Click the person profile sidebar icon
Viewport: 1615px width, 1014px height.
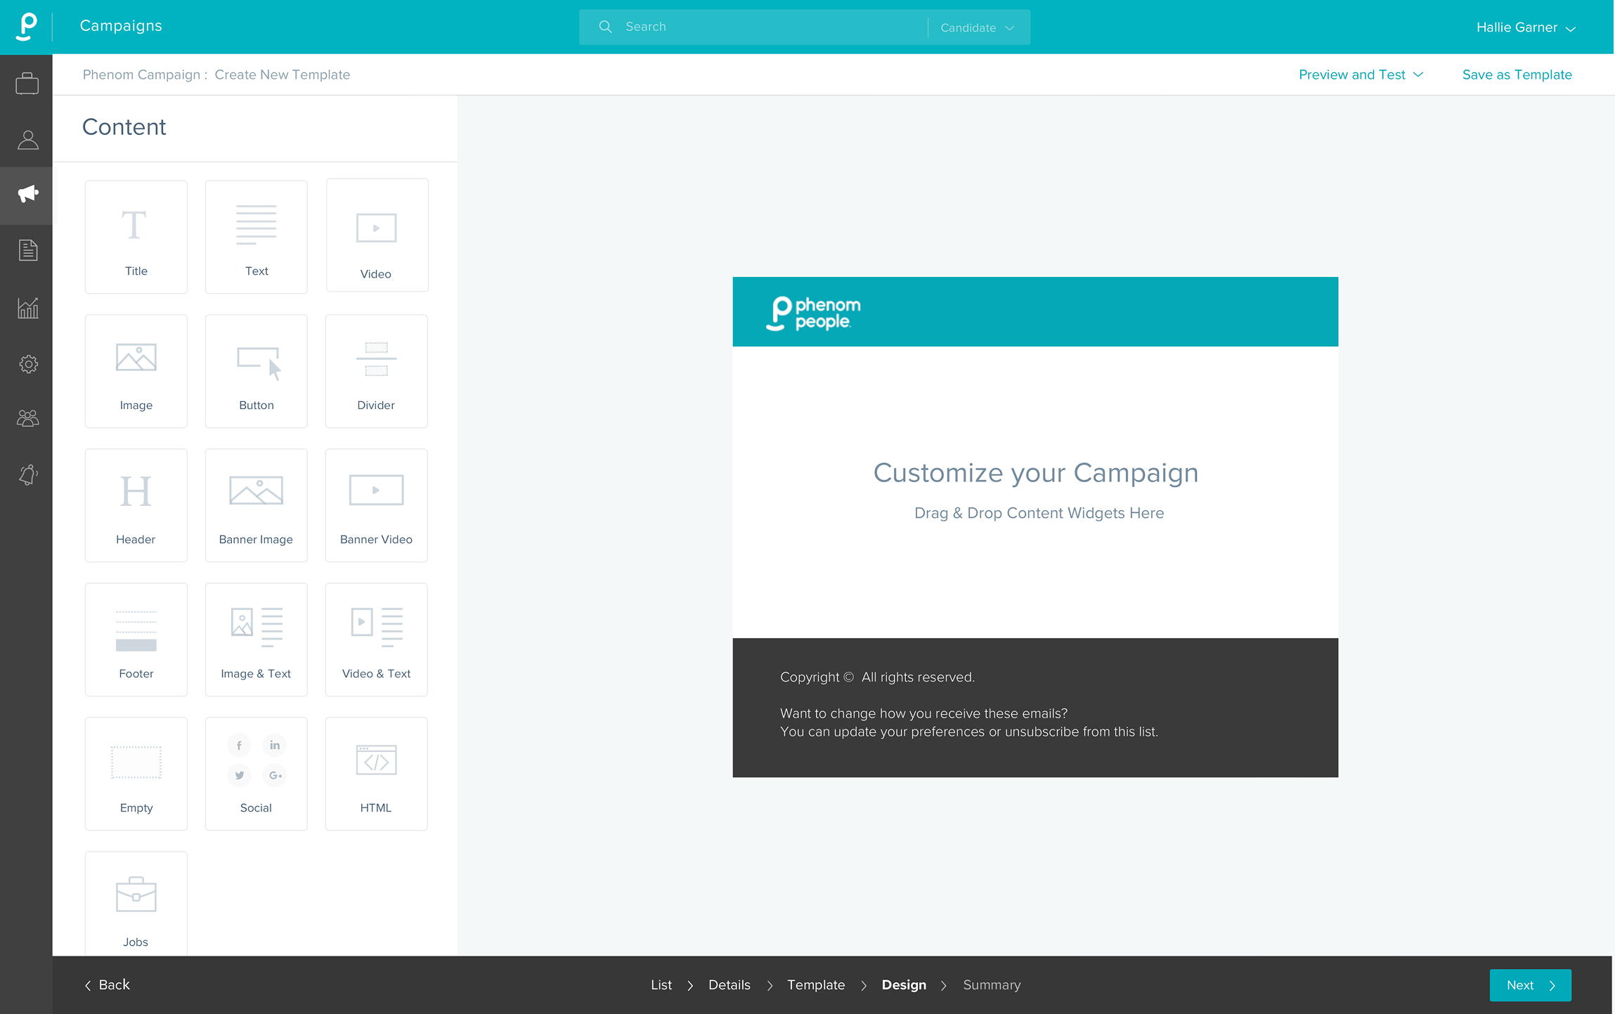[27, 140]
